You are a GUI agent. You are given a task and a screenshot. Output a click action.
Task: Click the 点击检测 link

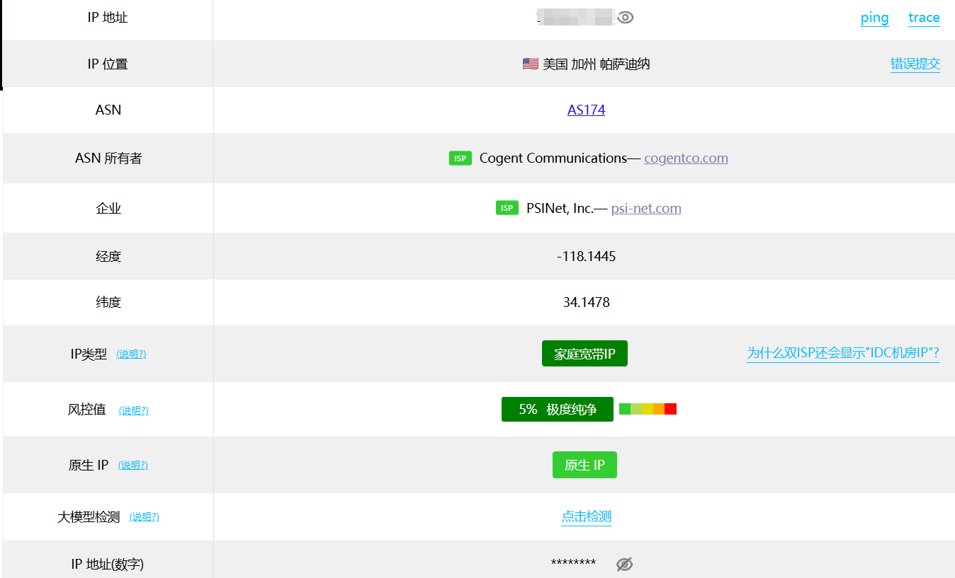tap(586, 516)
